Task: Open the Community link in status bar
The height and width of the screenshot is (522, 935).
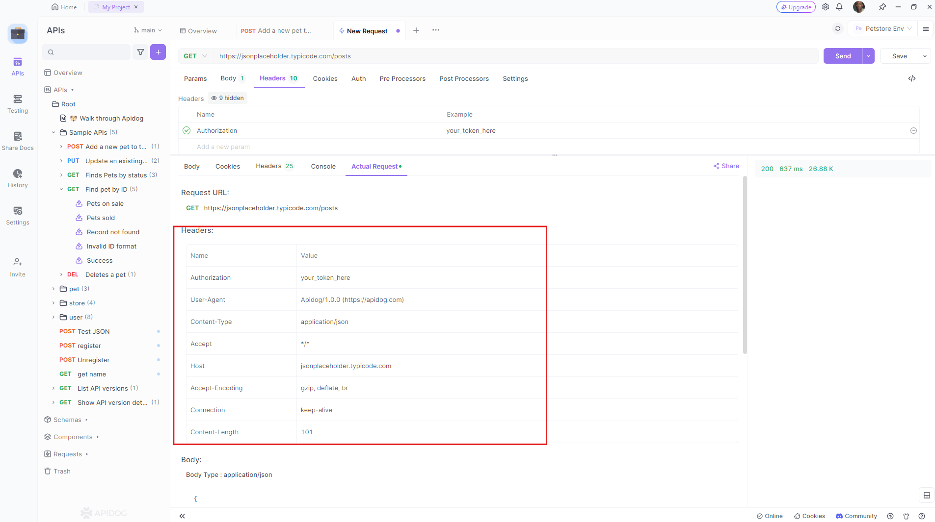Action: (x=856, y=516)
